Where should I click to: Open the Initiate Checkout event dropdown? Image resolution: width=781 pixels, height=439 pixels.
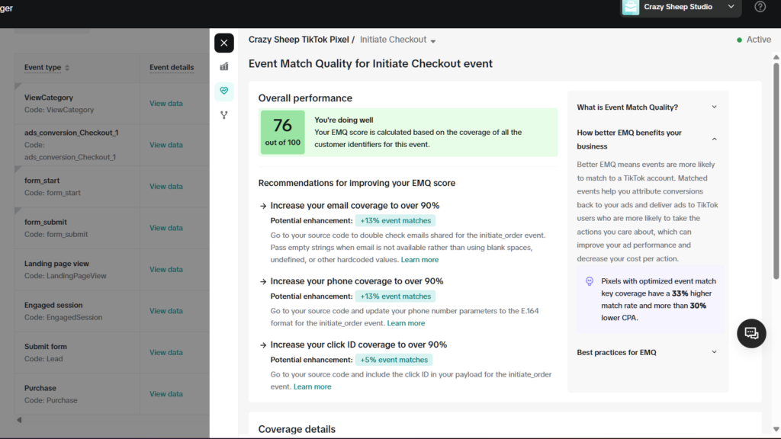click(433, 40)
